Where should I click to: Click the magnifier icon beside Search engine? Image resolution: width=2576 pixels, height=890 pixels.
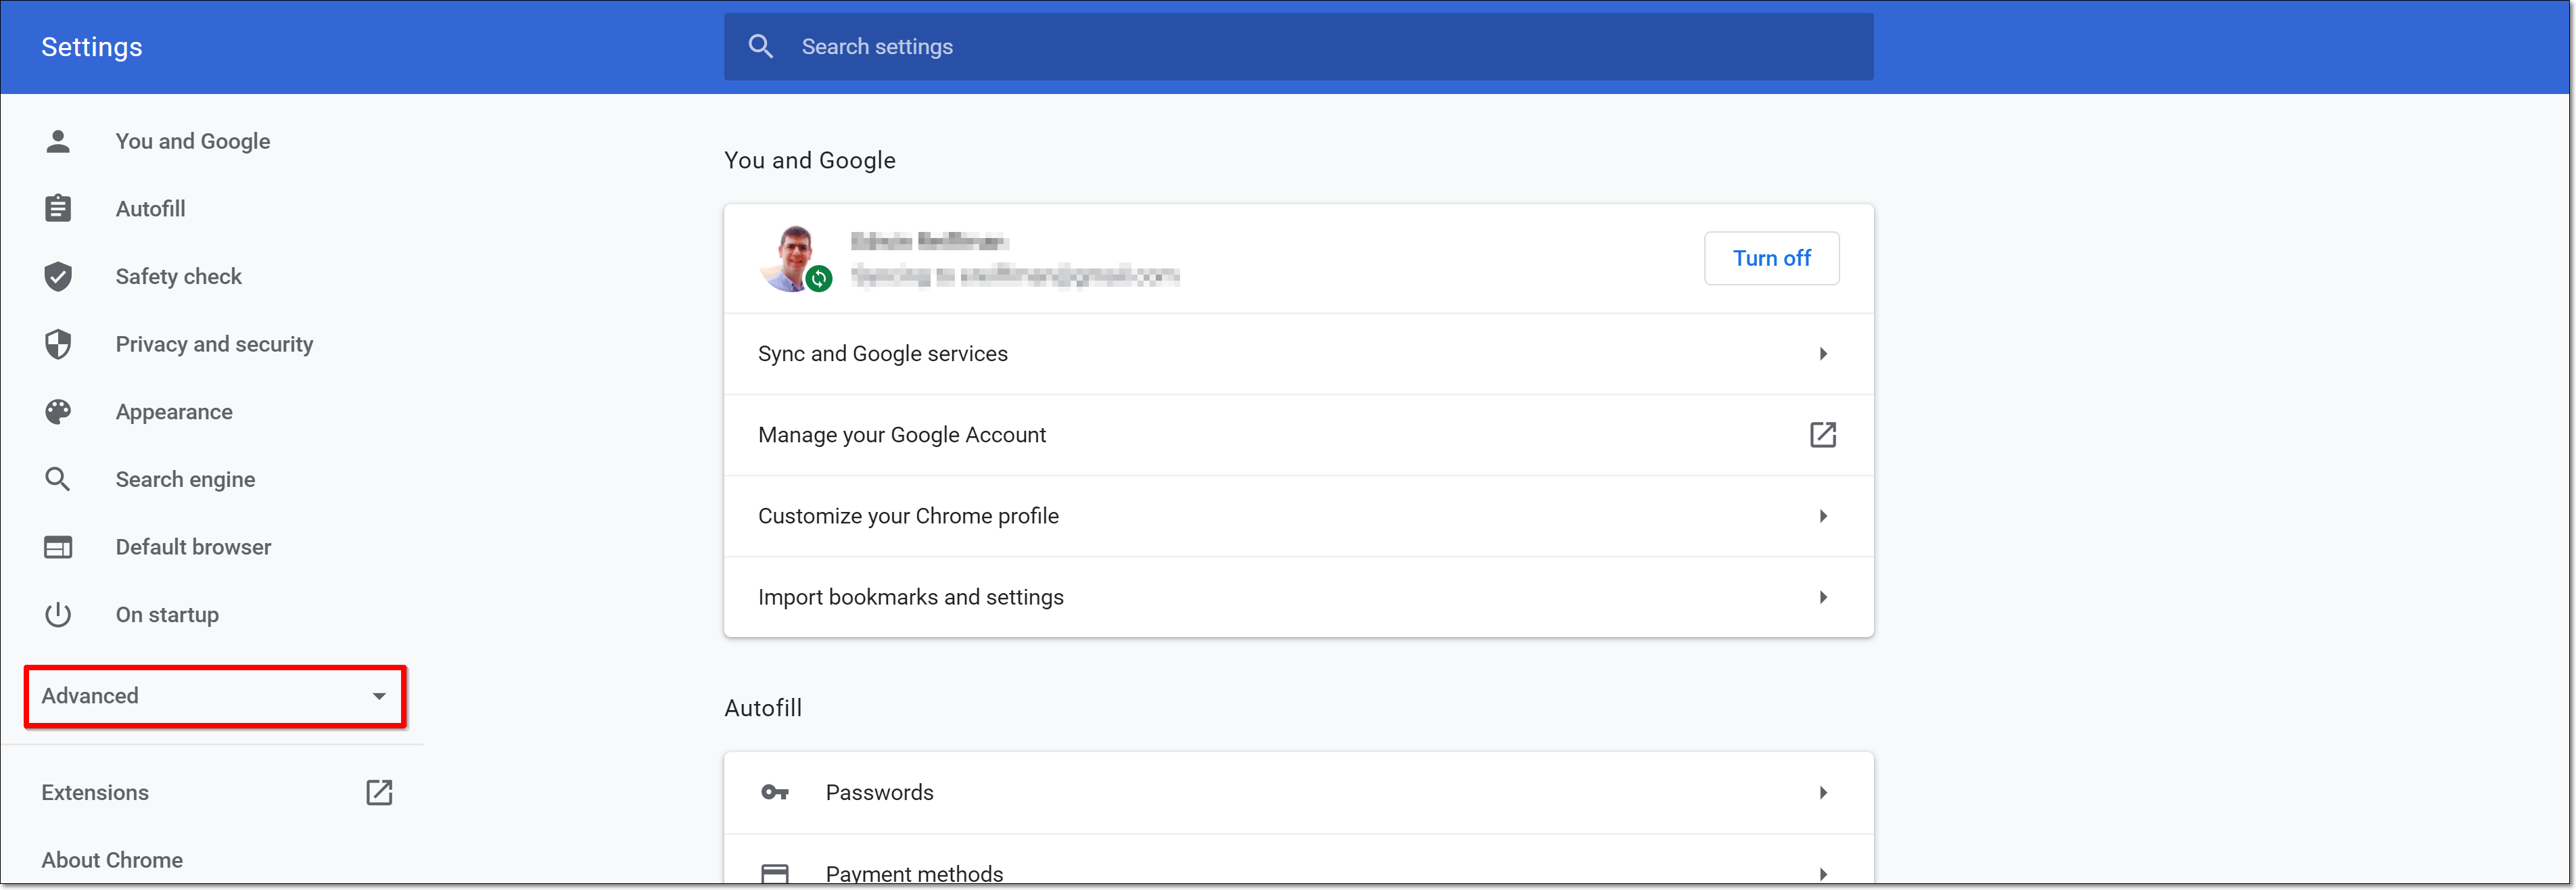[58, 479]
